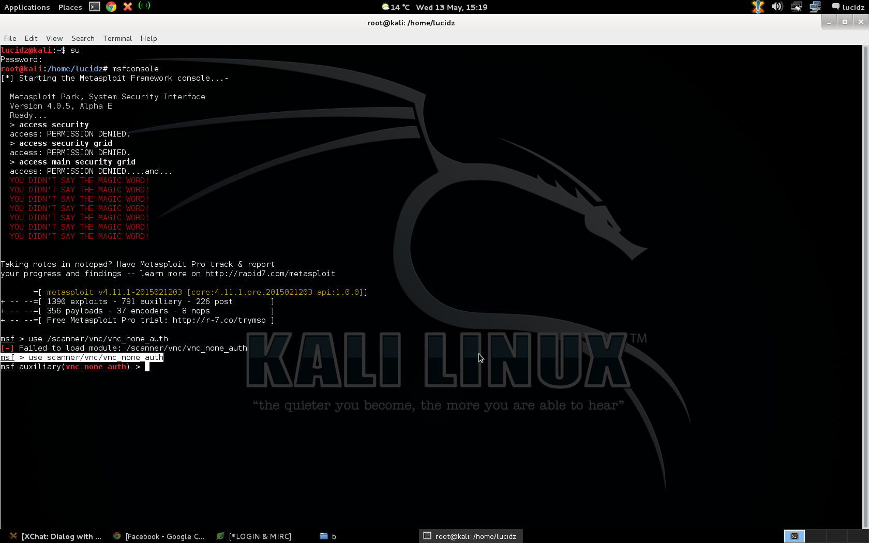Click the Chrome icon on Facebook taskbar entry

pos(117,536)
